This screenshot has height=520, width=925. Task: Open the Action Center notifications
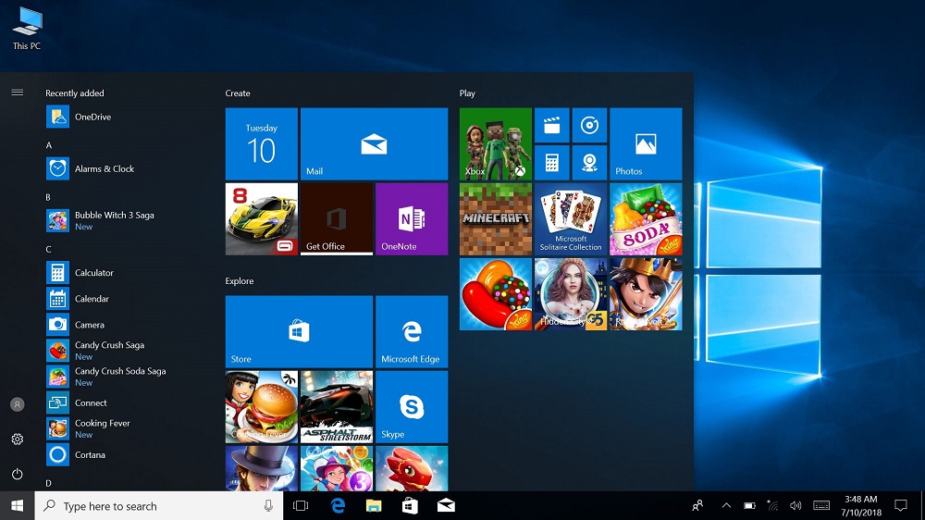(901, 506)
